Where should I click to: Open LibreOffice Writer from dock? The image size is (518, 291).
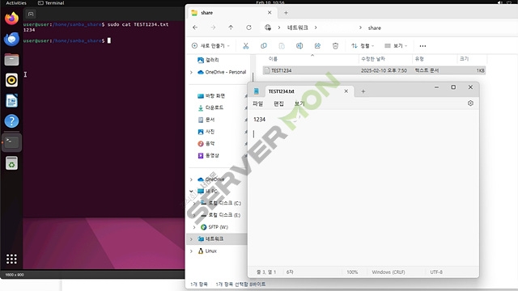coord(11,100)
